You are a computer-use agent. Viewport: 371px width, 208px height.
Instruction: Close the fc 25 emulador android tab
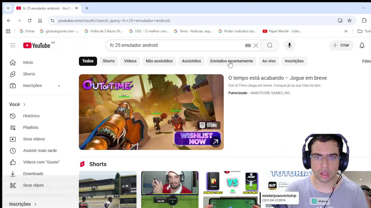click(77, 8)
